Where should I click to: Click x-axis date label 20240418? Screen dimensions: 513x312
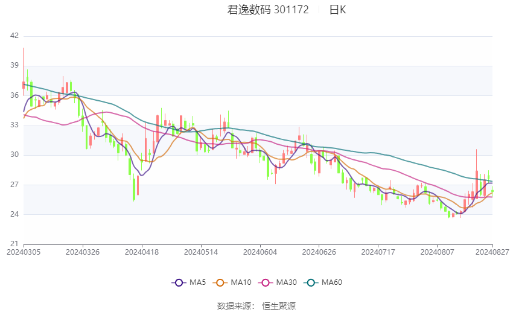(142, 252)
